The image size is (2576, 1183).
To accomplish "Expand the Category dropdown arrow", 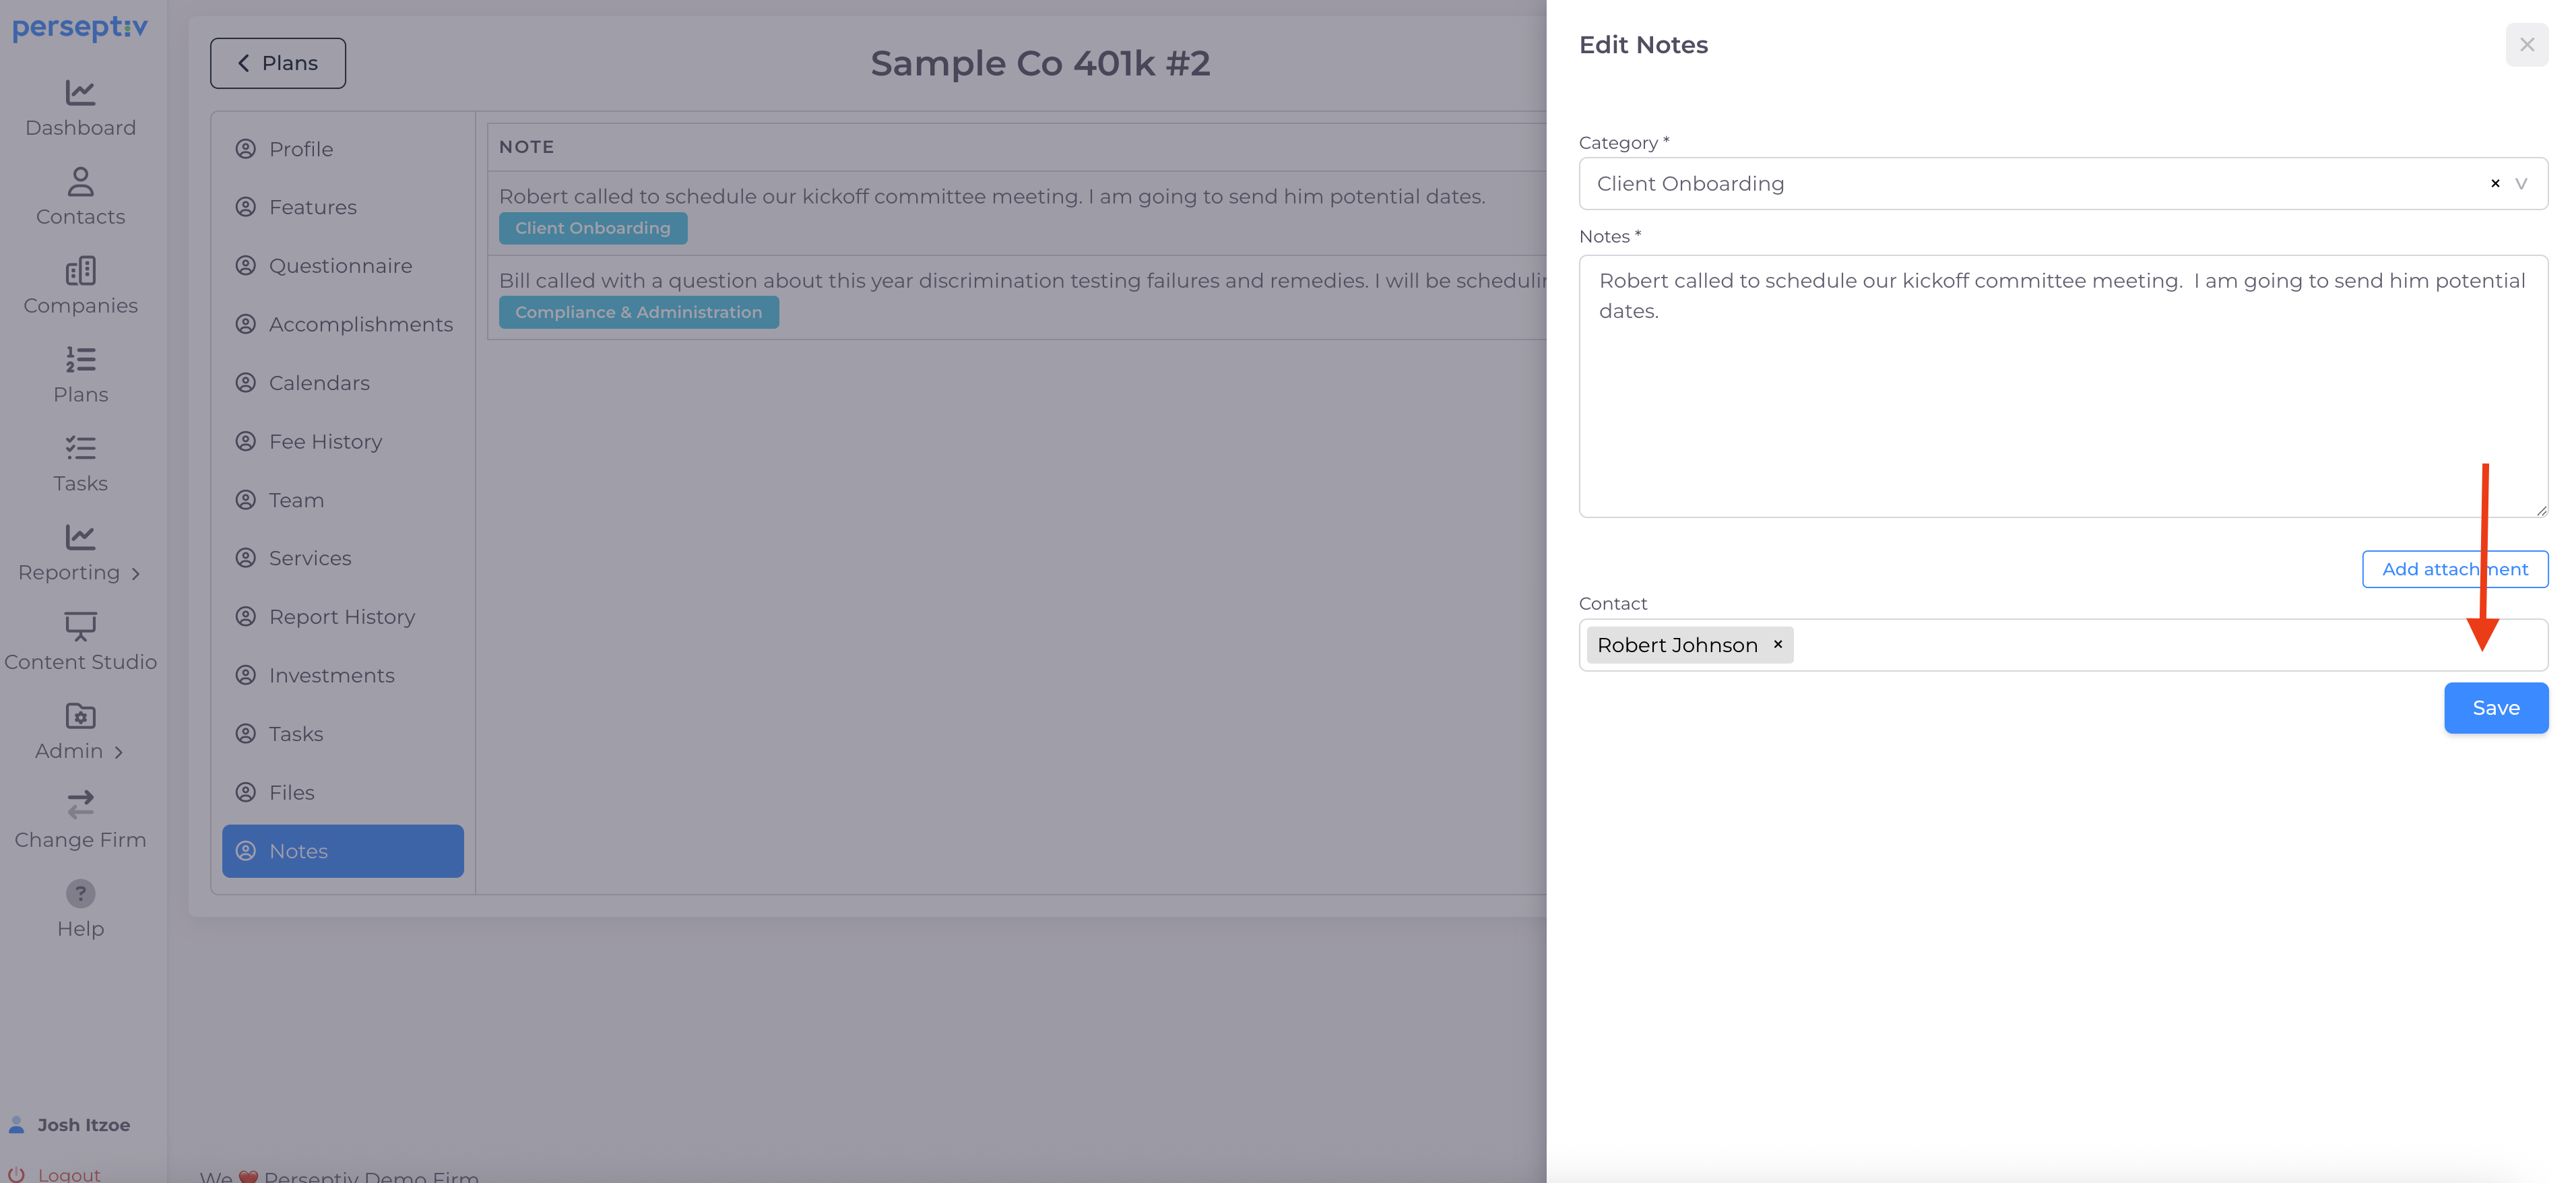I will [2521, 184].
